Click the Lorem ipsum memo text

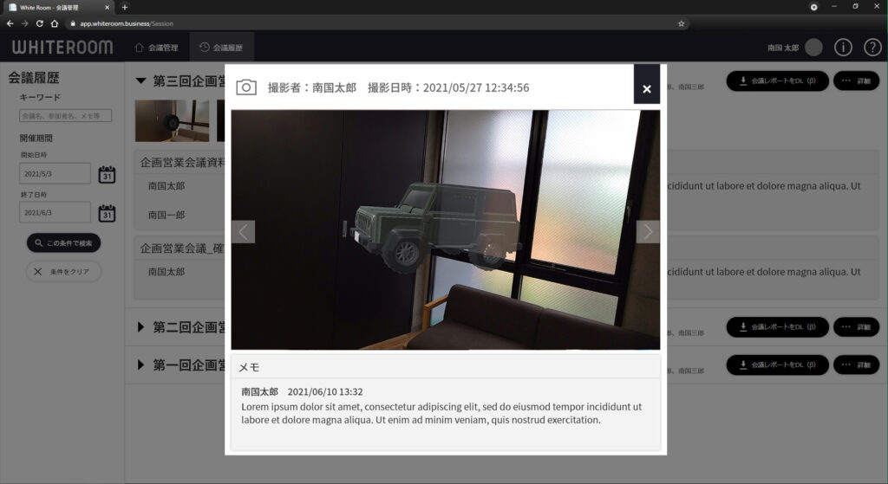[441, 413]
